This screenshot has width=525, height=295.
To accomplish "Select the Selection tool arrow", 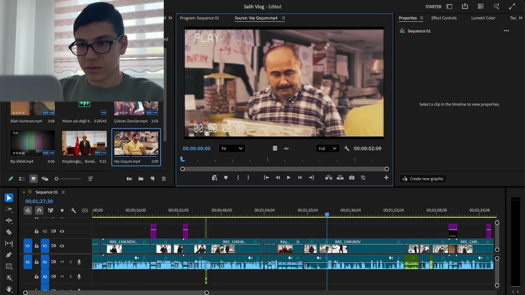I will tap(9, 198).
